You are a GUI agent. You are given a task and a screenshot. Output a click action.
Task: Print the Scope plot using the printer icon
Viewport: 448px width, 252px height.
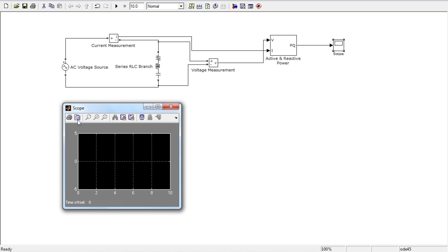pos(69,118)
